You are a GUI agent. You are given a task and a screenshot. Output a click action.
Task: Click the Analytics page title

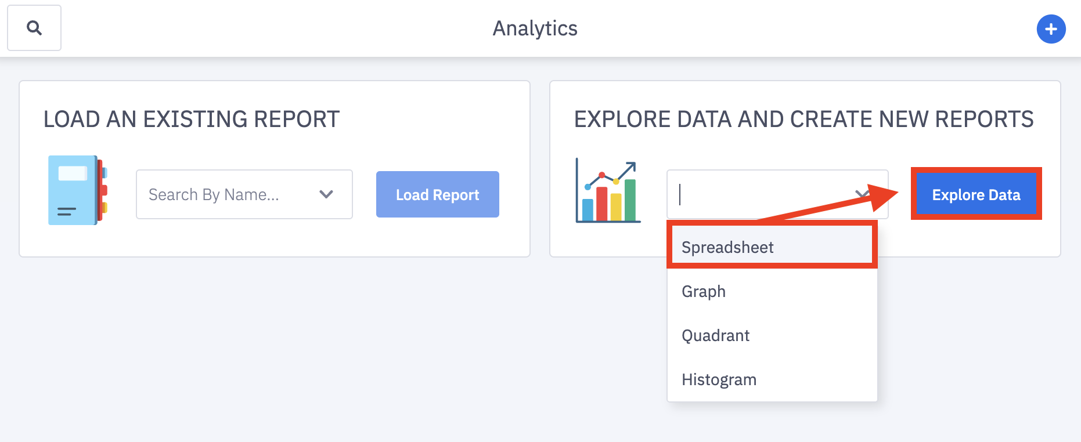click(x=535, y=28)
